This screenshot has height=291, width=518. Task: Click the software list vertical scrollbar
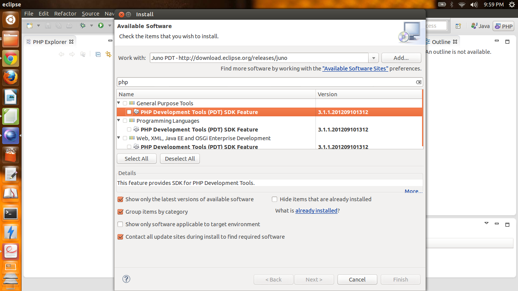(422, 118)
